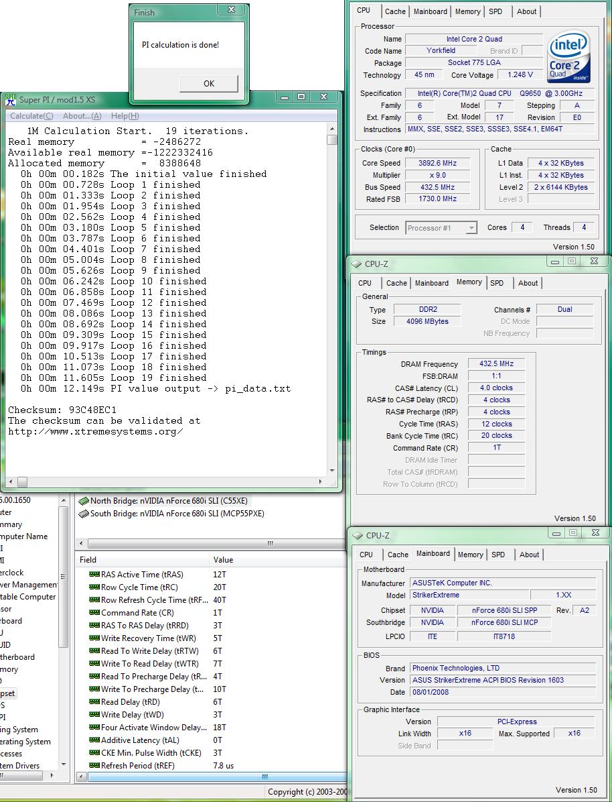Switch to Mainboard tab in top CPU-Z window

[430, 11]
